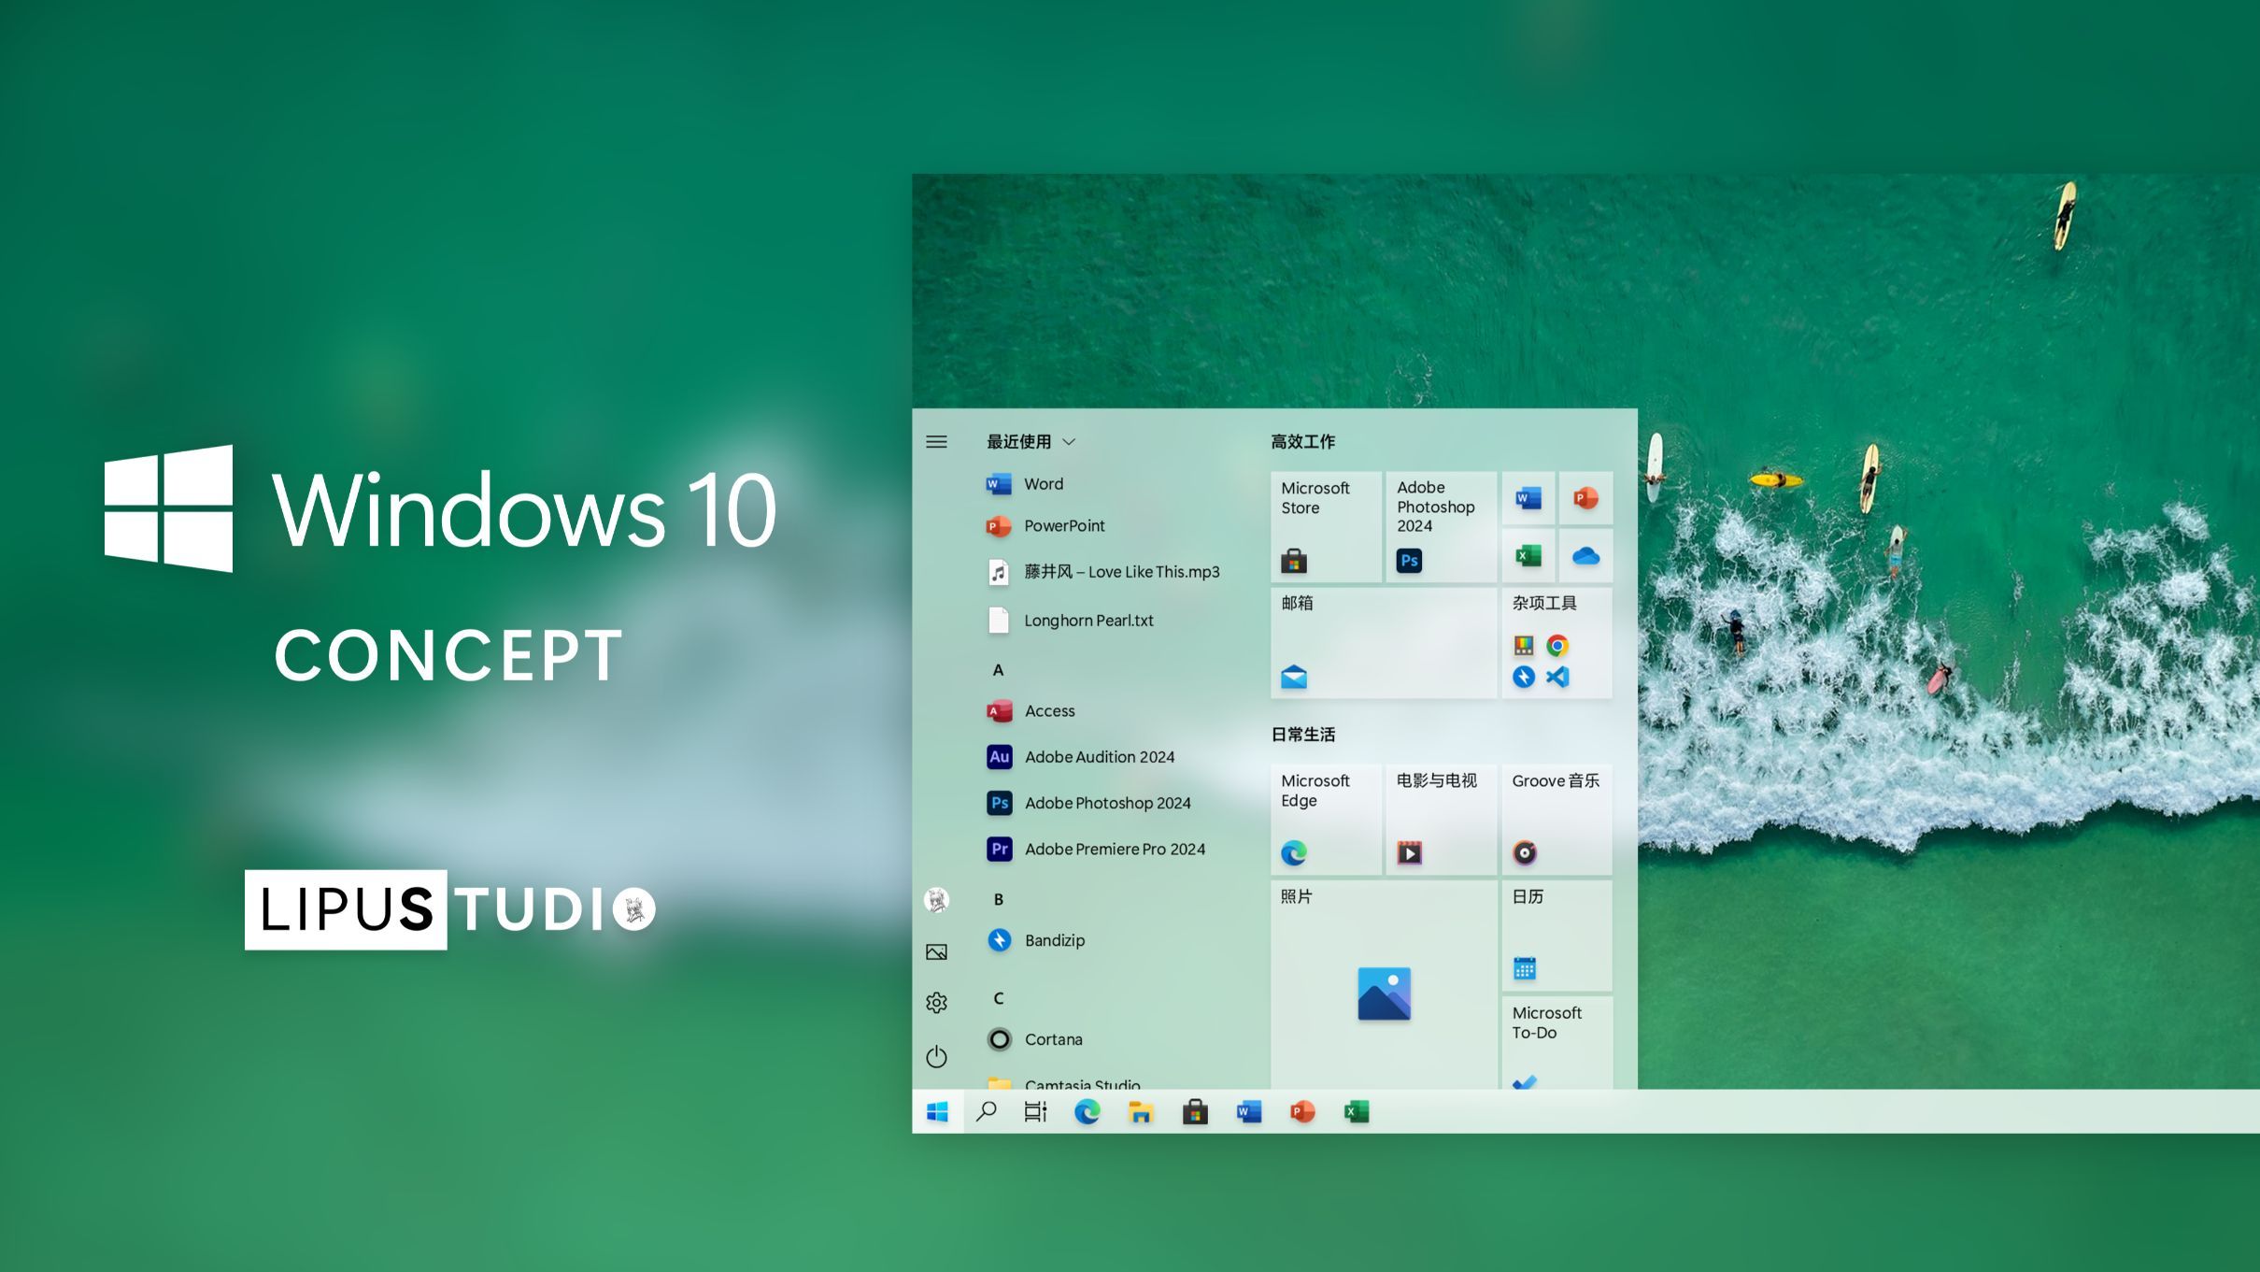
Task: Open user account avatar in Start sidebar
Action: click(x=936, y=900)
